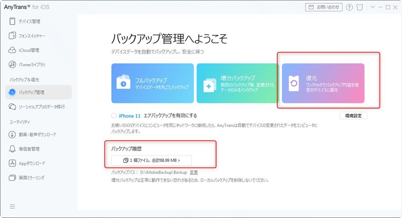Viewport: 402px width, 218px height.
Task: Click the 着信音管理 bell icon
Action: click(12, 149)
